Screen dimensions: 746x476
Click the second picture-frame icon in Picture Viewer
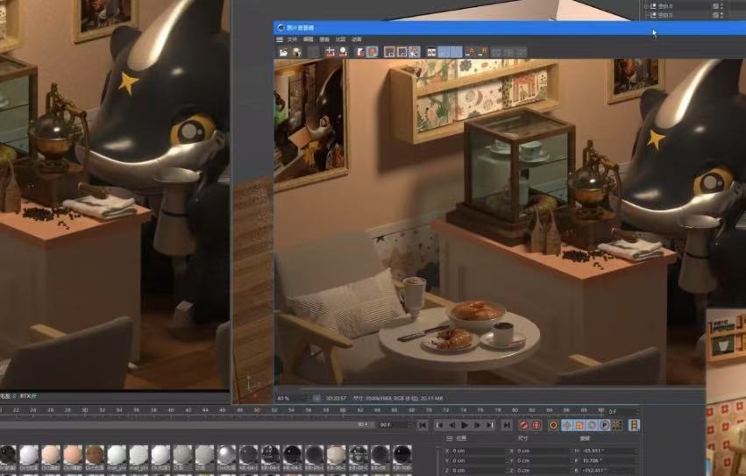click(402, 52)
